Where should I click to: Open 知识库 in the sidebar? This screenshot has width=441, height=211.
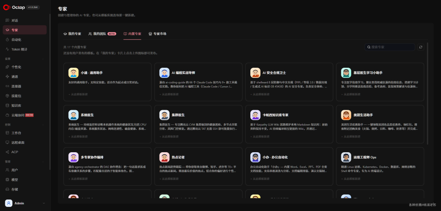pos(24,105)
